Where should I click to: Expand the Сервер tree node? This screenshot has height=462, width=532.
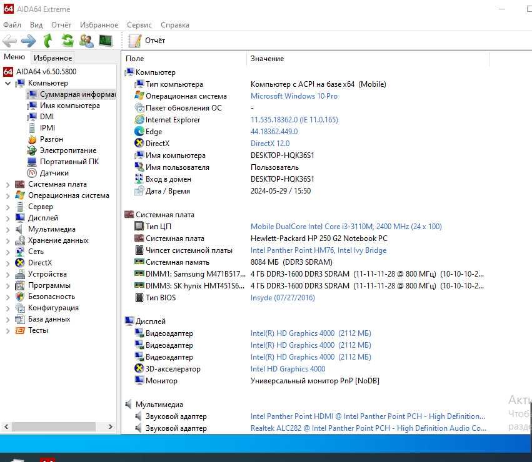click(8, 207)
